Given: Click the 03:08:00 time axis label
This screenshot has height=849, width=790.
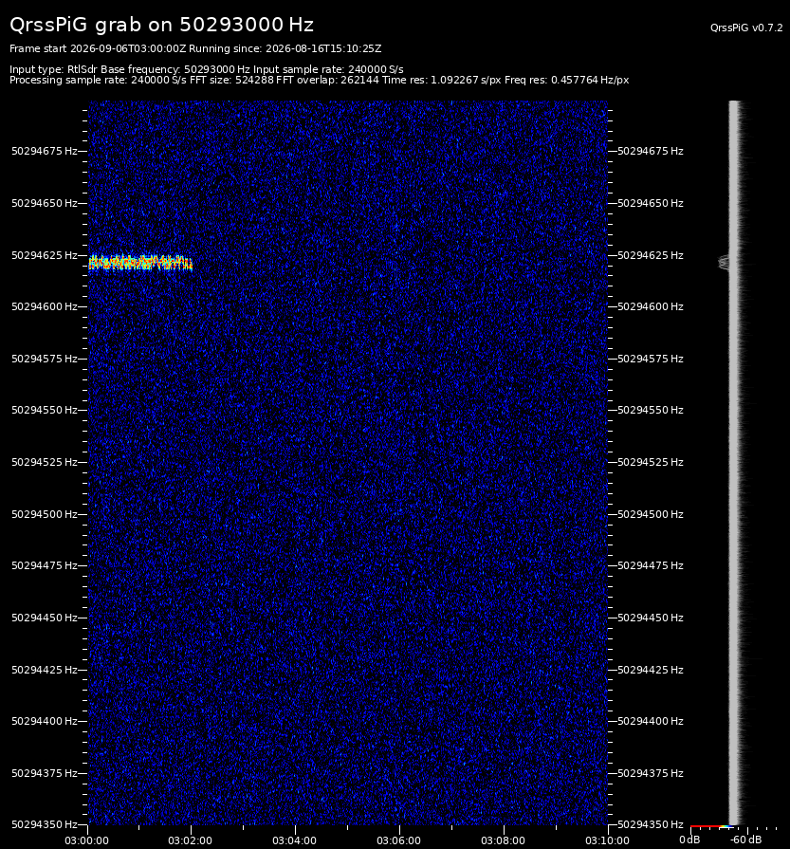Looking at the screenshot, I should click(503, 840).
